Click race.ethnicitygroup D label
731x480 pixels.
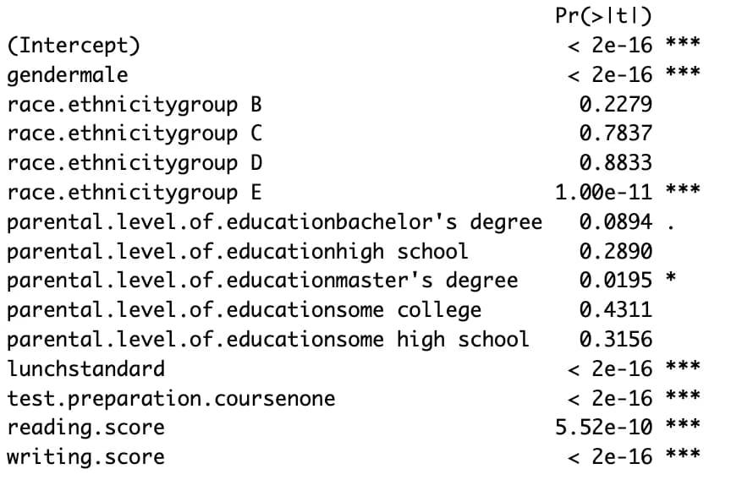(x=135, y=163)
